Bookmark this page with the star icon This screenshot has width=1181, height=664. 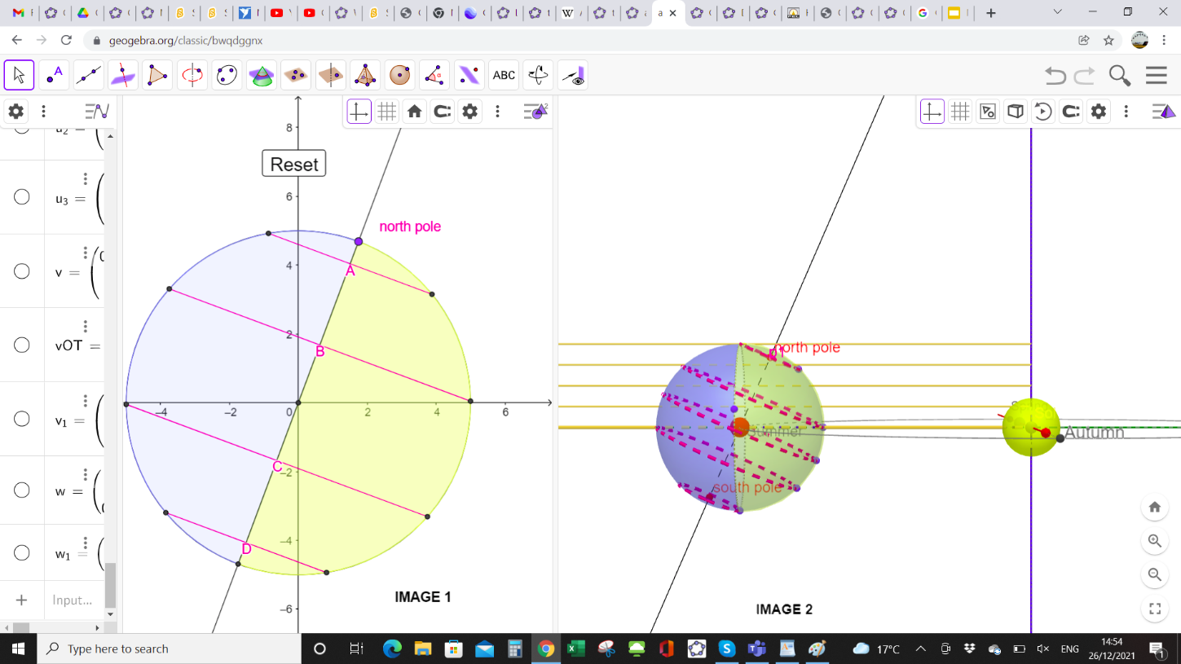(1108, 40)
